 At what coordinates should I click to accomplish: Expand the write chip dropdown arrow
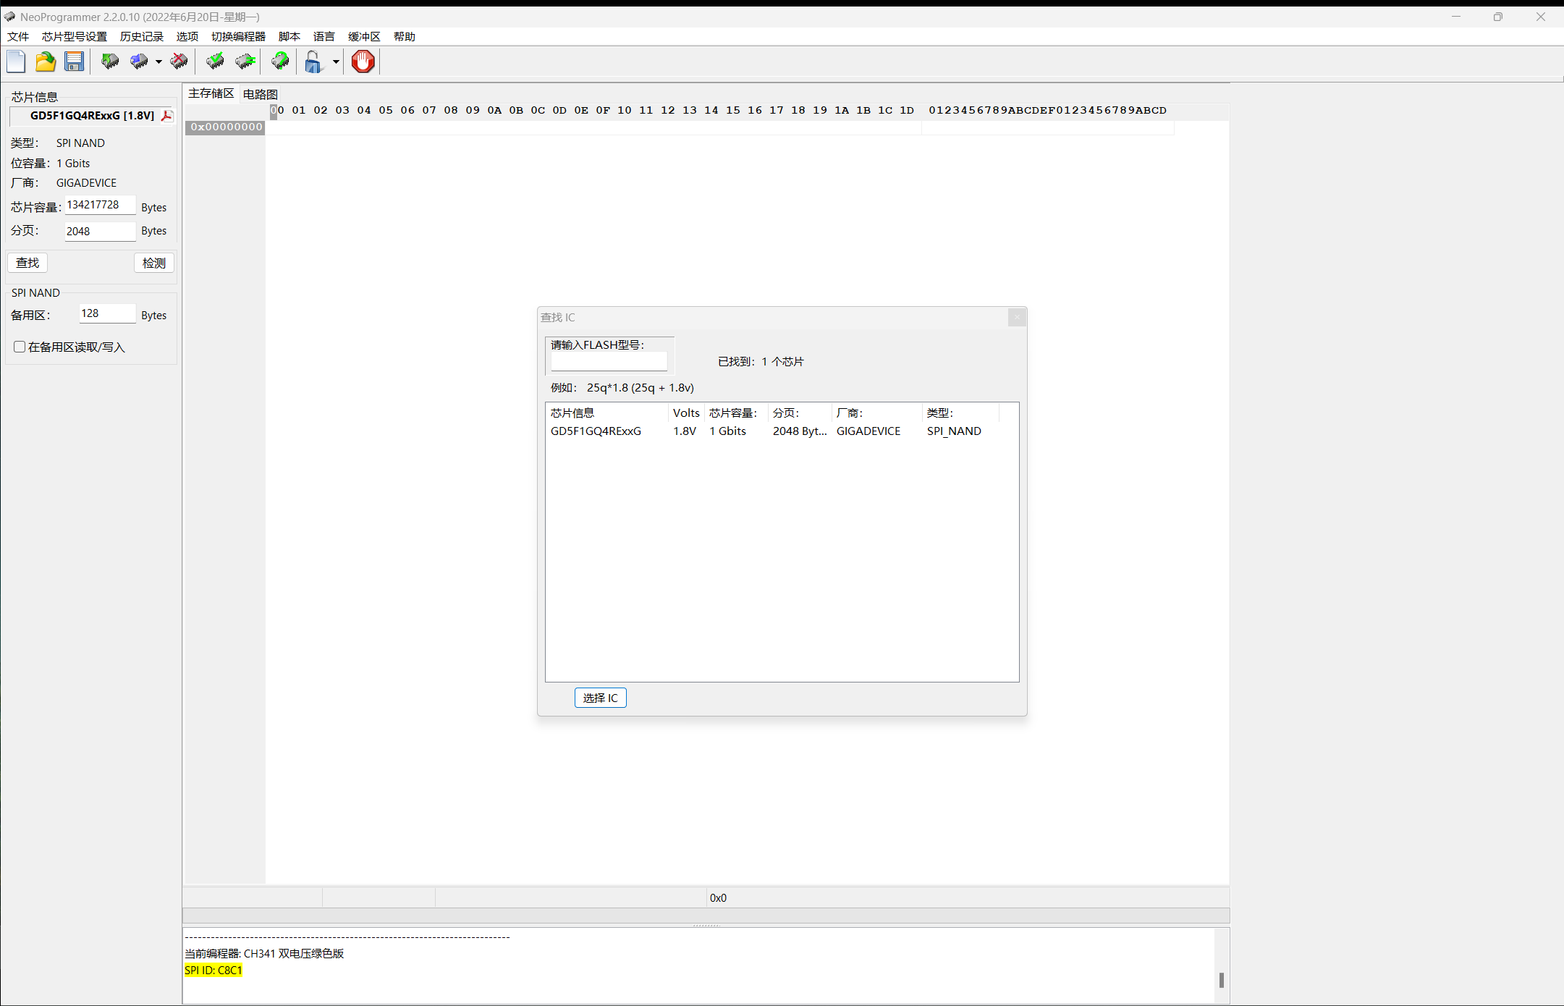158,62
